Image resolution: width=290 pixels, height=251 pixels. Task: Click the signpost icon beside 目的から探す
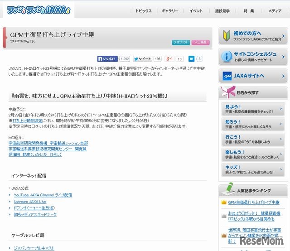(228, 92)
